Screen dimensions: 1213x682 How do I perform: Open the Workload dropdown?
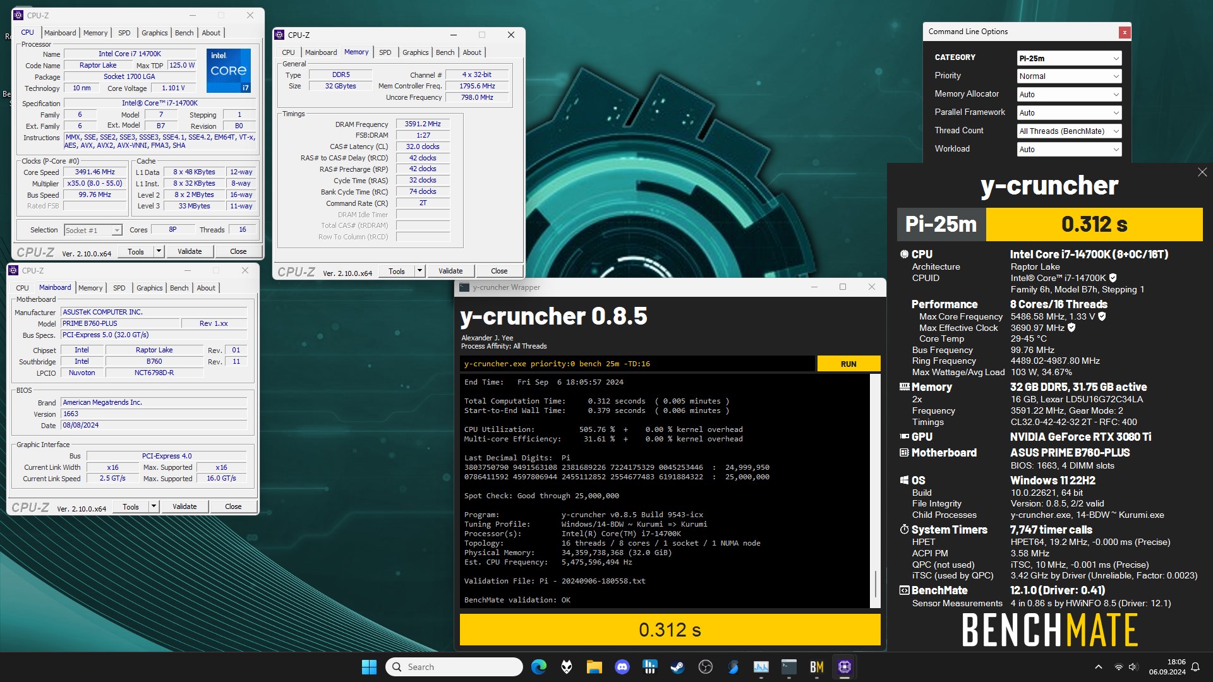(x=1069, y=150)
